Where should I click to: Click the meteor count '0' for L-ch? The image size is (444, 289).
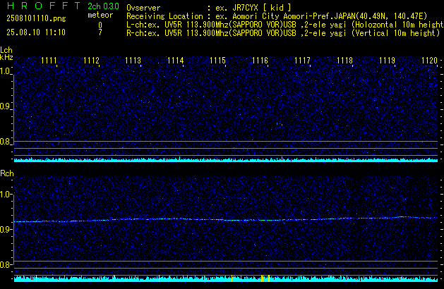[100, 25]
